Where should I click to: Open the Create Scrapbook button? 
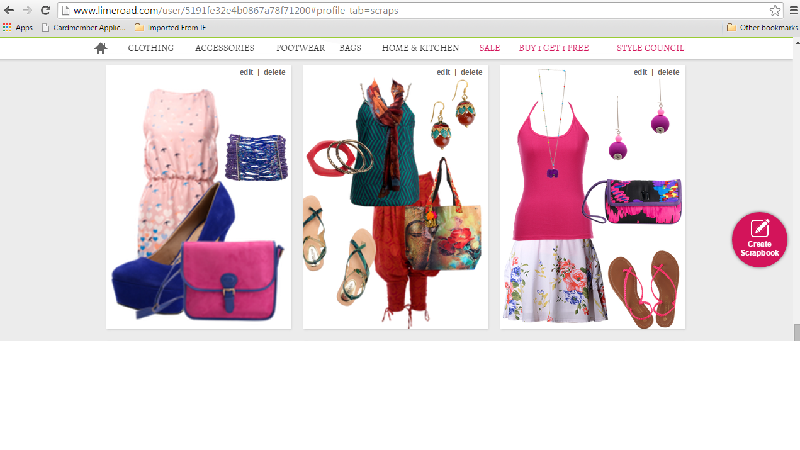click(759, 240)
